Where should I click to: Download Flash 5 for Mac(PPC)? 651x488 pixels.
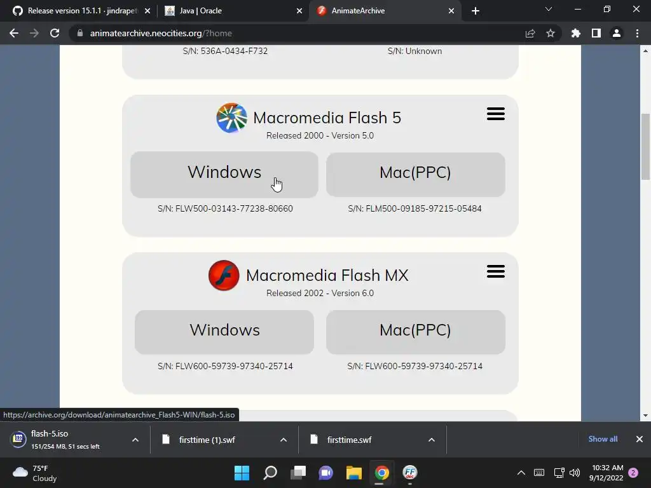(416, 174)
